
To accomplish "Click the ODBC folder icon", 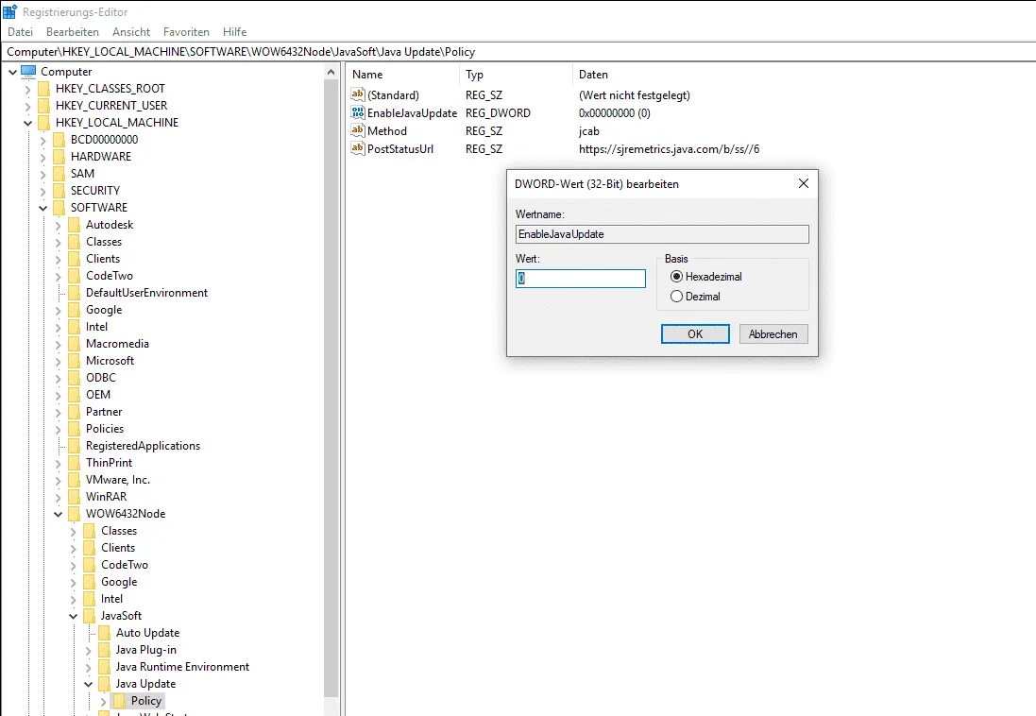I will pos(74,378).
